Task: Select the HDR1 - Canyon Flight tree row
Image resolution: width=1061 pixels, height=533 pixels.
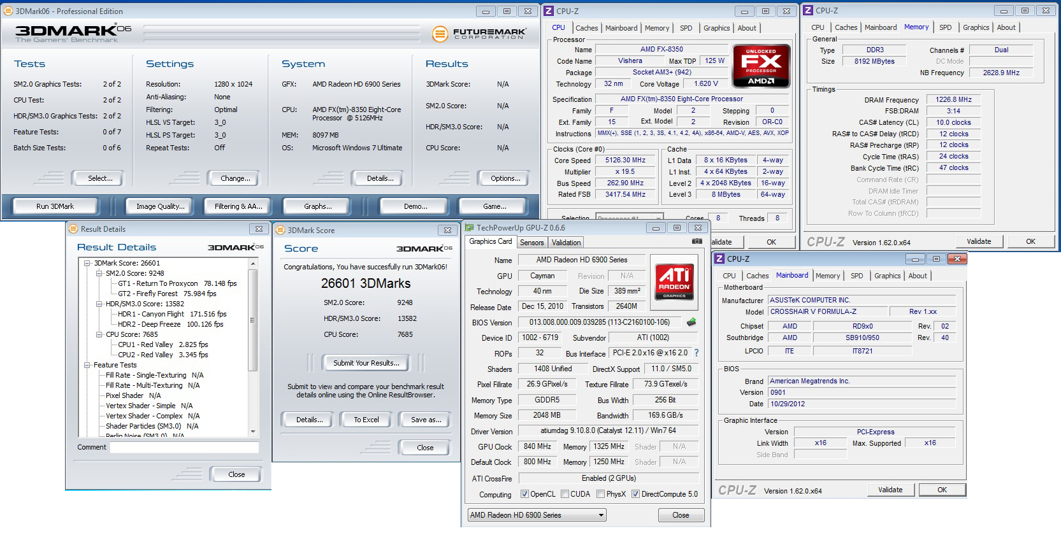Action: click(172, 314)
